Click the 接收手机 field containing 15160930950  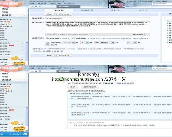click(97, 19)
